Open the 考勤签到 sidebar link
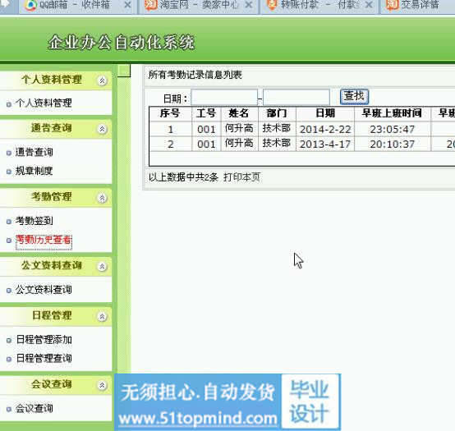Viewport: 455px width, 431px height. pos(34,221)
